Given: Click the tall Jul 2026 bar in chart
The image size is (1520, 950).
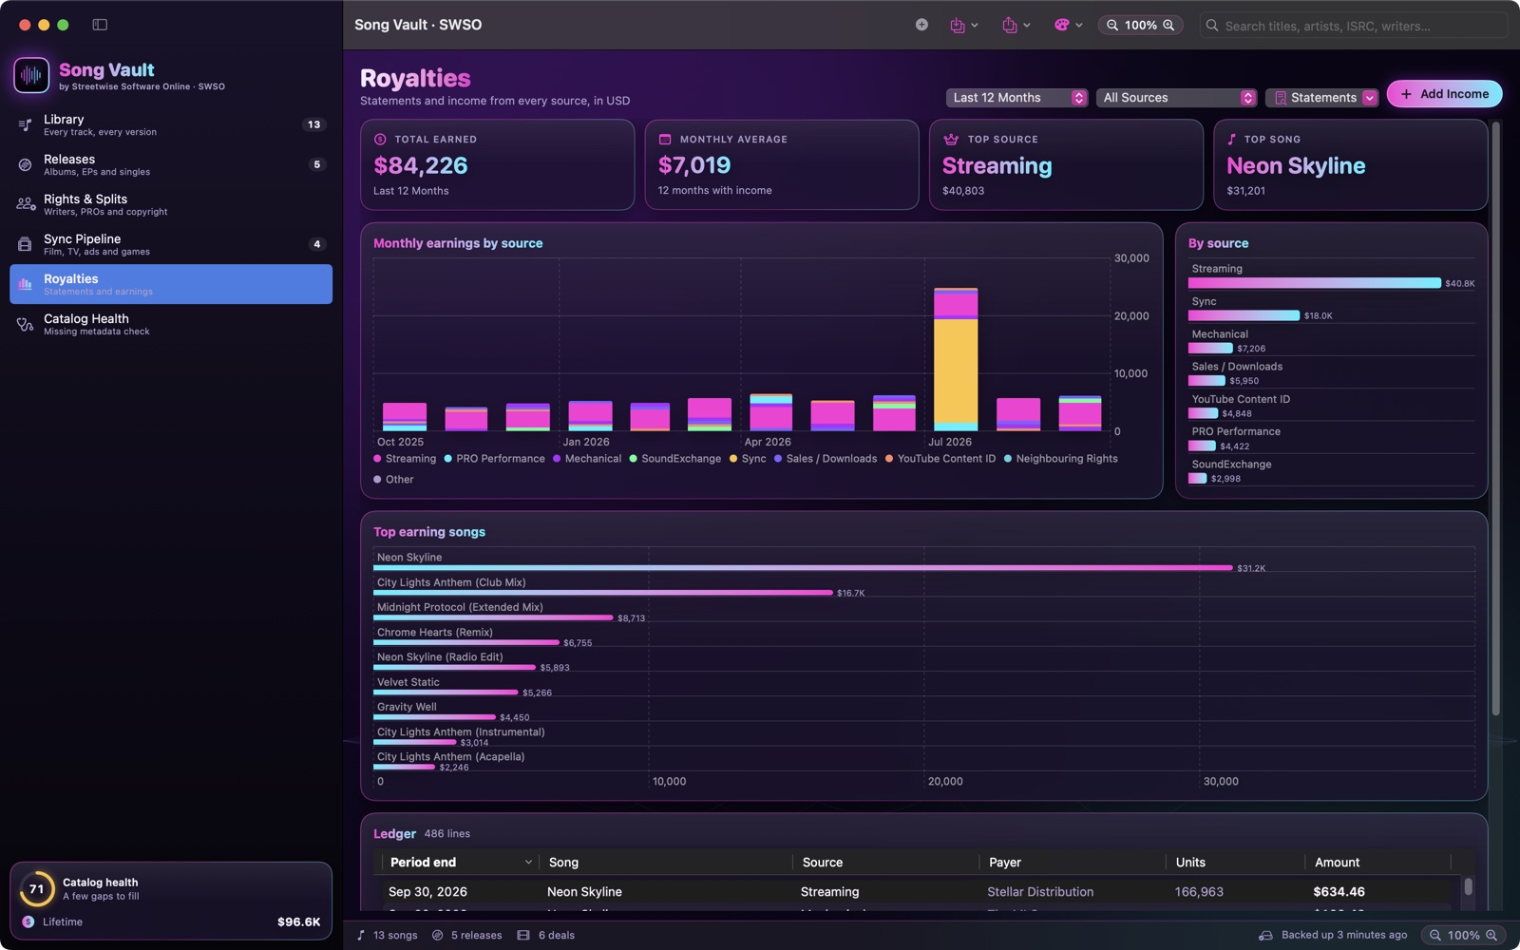Looking at the screenshot, I should point(956,359).
